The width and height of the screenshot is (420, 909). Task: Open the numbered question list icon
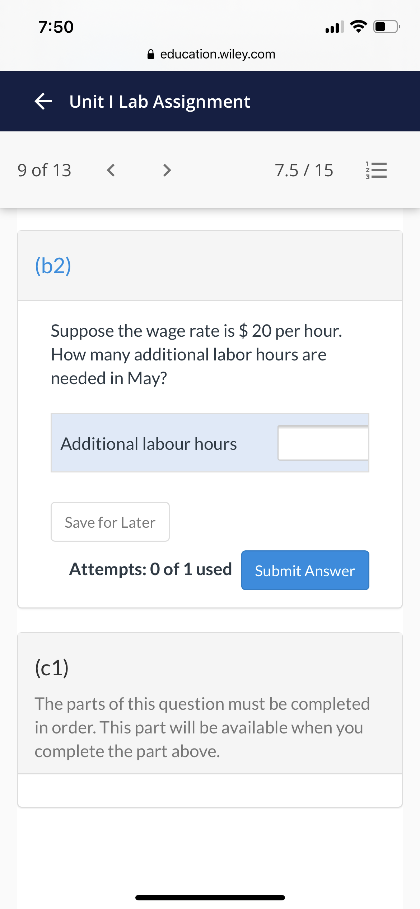click(x=377, y=170)
